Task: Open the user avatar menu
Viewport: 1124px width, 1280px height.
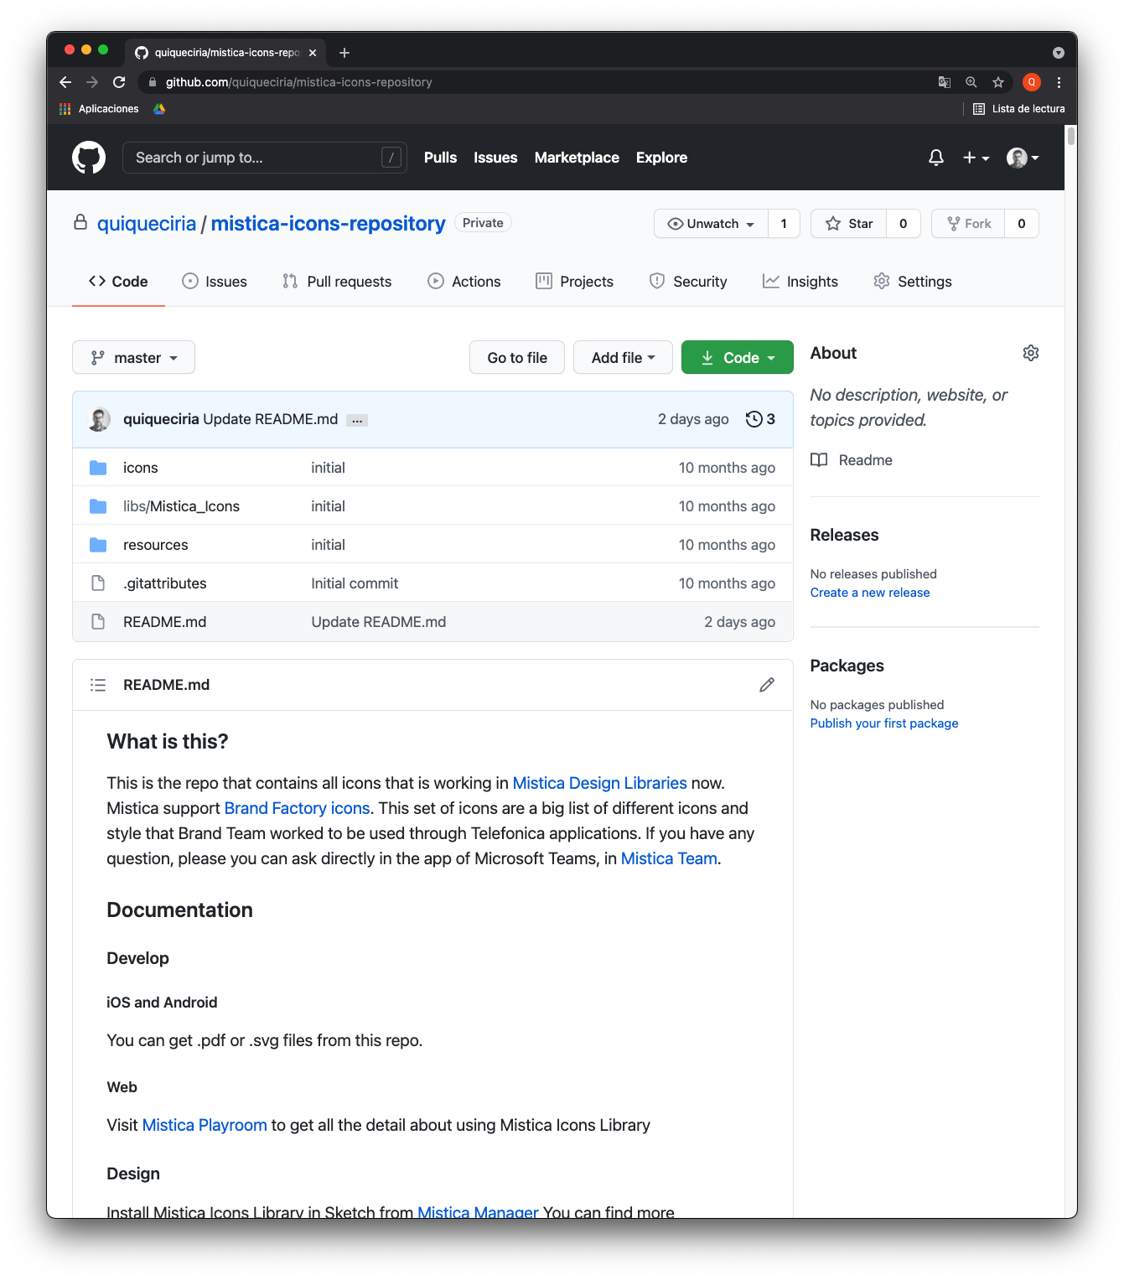Action: click(1023, 158)
